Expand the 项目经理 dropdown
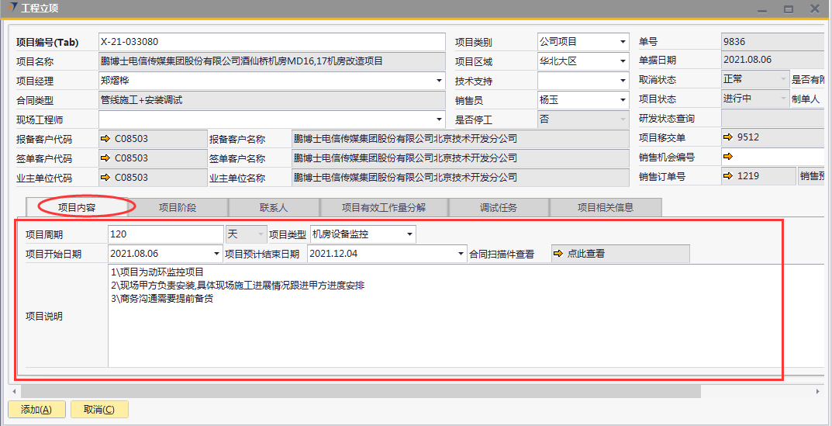Viewport: 832px width, 426px height. click(x=439, y=81)
